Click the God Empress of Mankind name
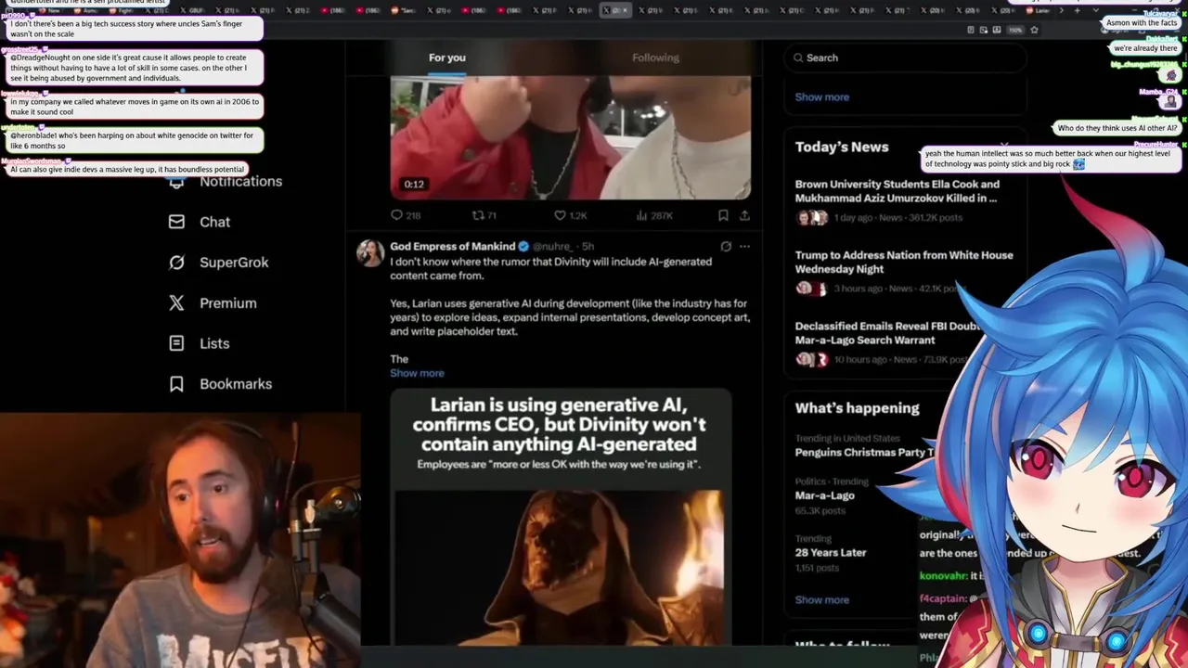1188x668 pixels. pyautogui.click(x=452, y=246)
